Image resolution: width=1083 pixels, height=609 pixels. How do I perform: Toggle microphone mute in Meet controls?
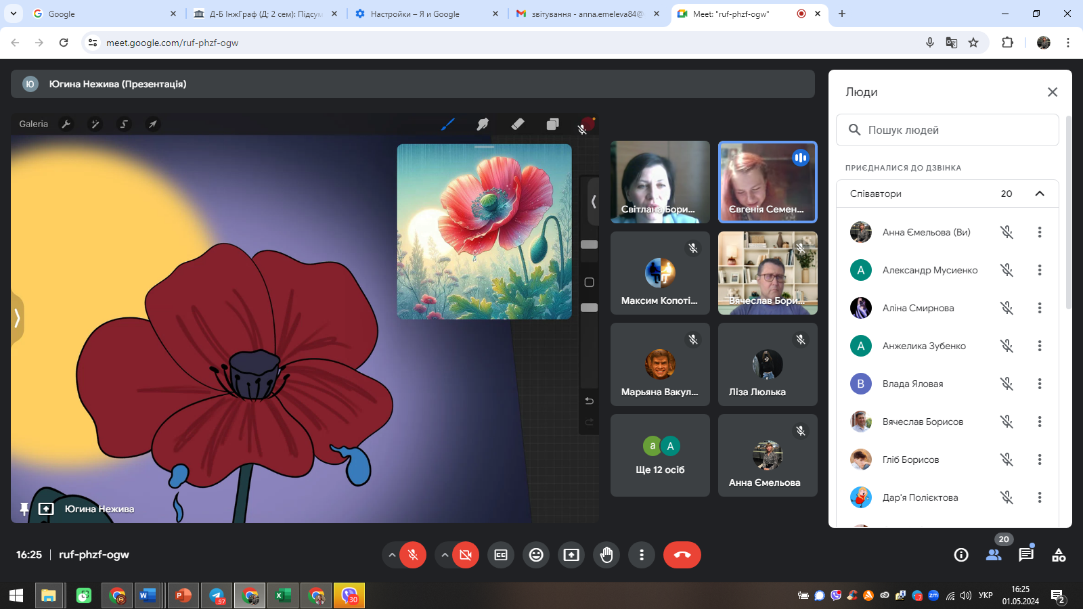tap(413, 555)
